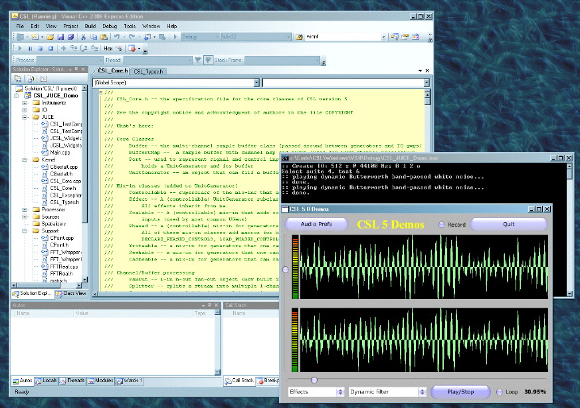Click the horizontal slider knob in CSL Demos

(x=314, y=380)
